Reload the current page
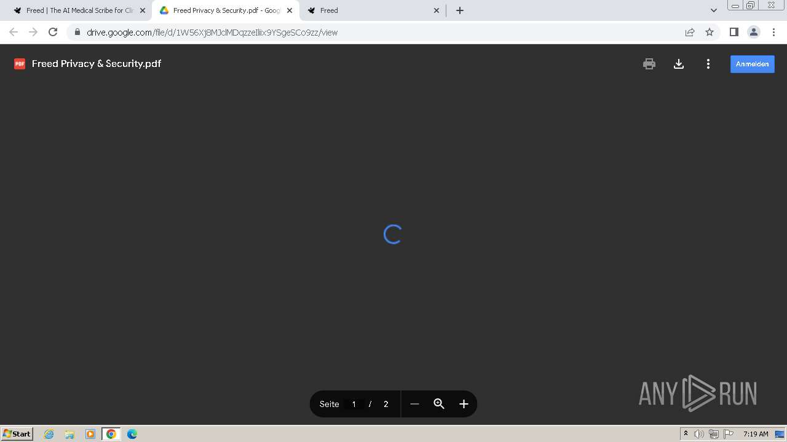The image size is (787, 442). click(x=53, y=32)
